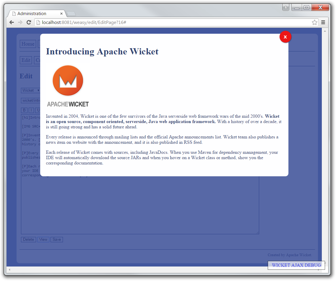Screen dimensions: 336x281
Task: Close the Administration tab
Action: click(61, 14)
